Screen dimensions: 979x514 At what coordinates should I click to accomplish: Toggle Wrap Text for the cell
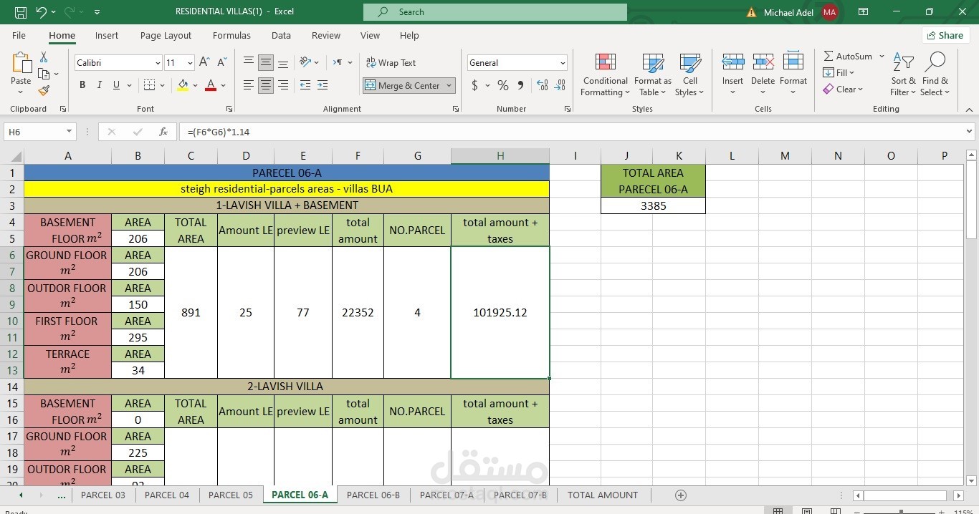click(x=391, y=63)
